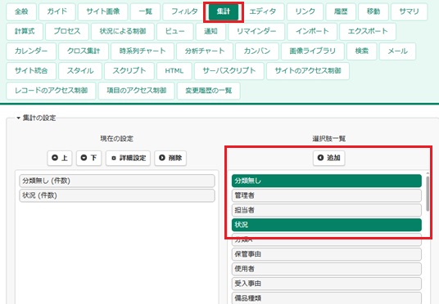Go to the 移動 tab

(373, 11)
